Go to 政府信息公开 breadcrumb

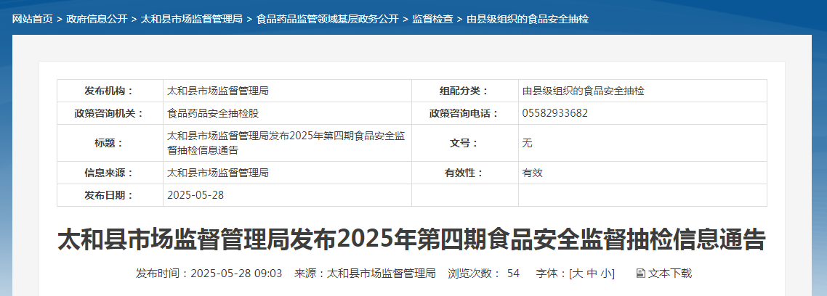pyautogui.click(x=97, y=20)
